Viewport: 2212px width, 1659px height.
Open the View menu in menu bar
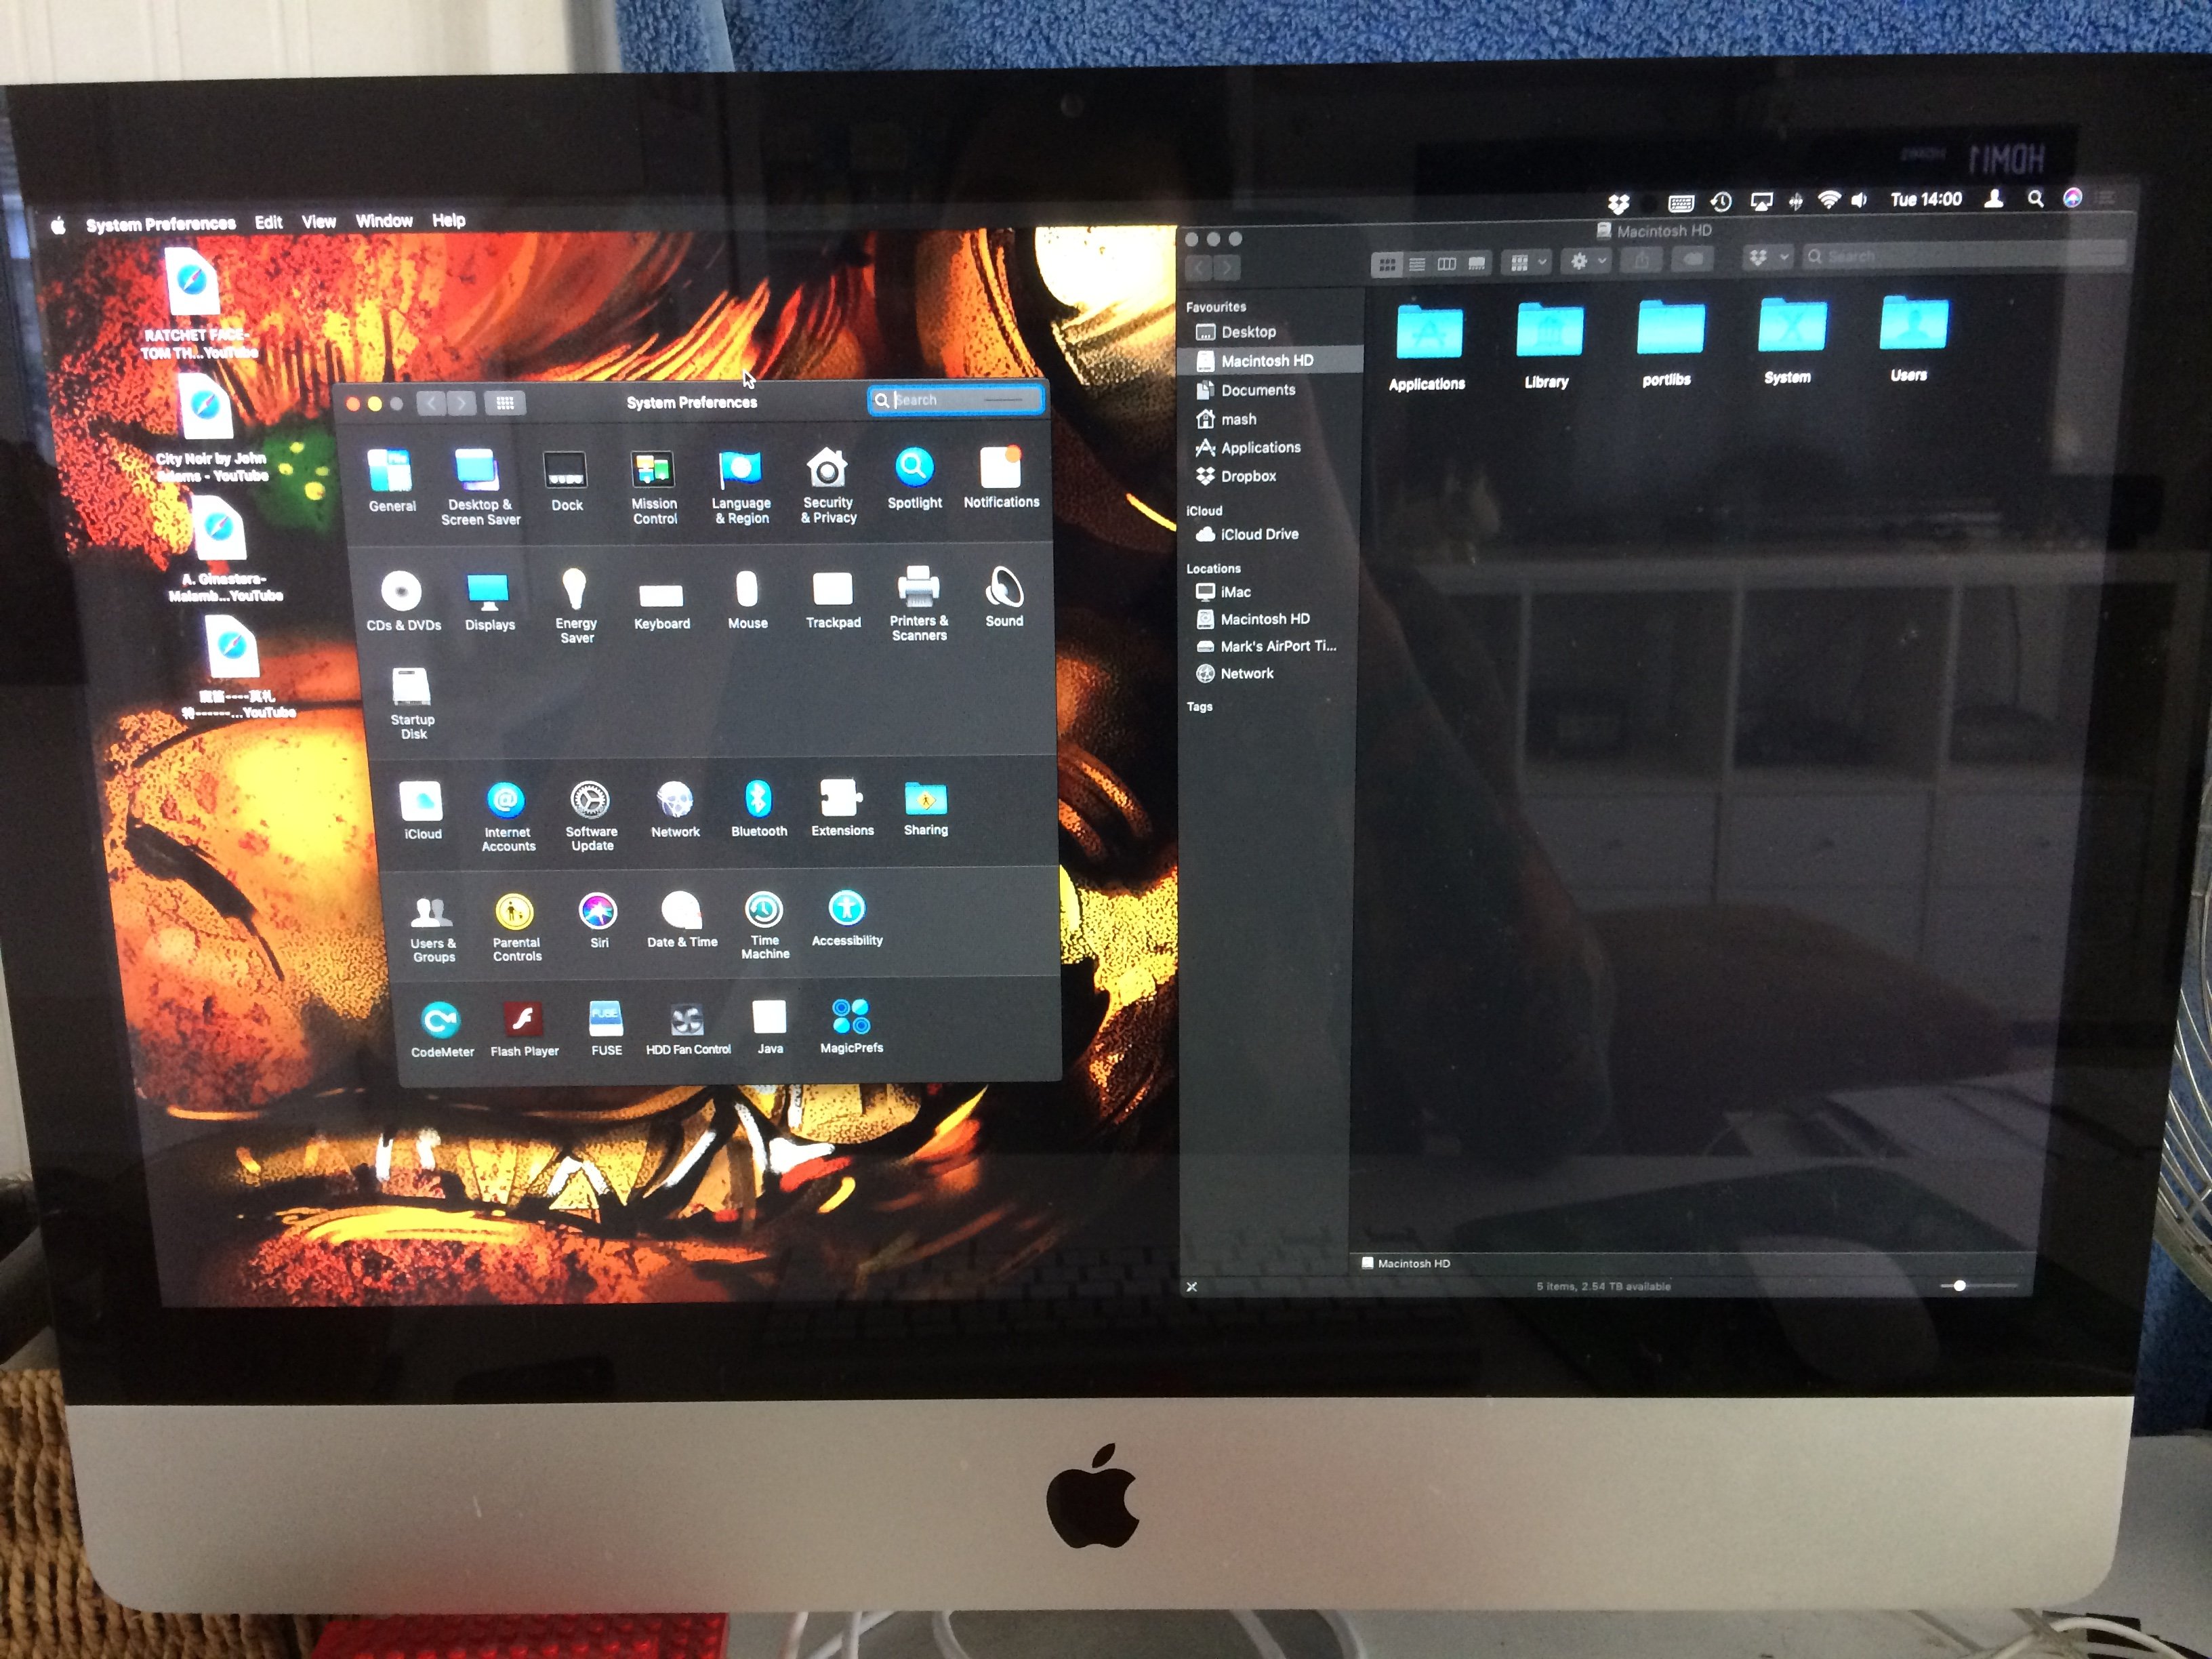point(318,222)
